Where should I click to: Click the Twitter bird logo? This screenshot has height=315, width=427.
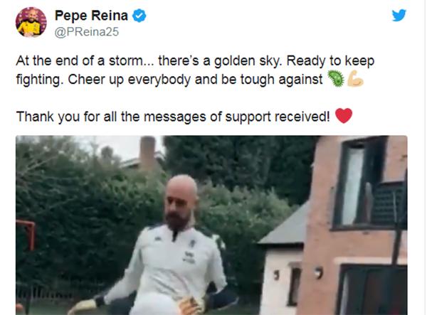click(399, 15)
